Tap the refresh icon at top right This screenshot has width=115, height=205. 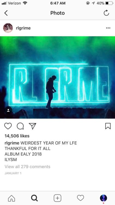tap(106, 13)
